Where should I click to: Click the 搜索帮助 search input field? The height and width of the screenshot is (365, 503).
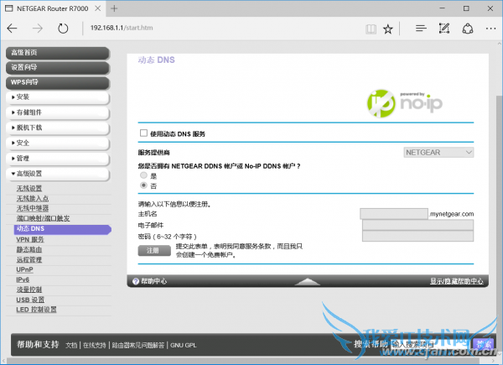[x=429, y=345]
